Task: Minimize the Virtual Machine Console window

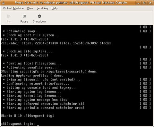Action: click(x=138, y=3)
